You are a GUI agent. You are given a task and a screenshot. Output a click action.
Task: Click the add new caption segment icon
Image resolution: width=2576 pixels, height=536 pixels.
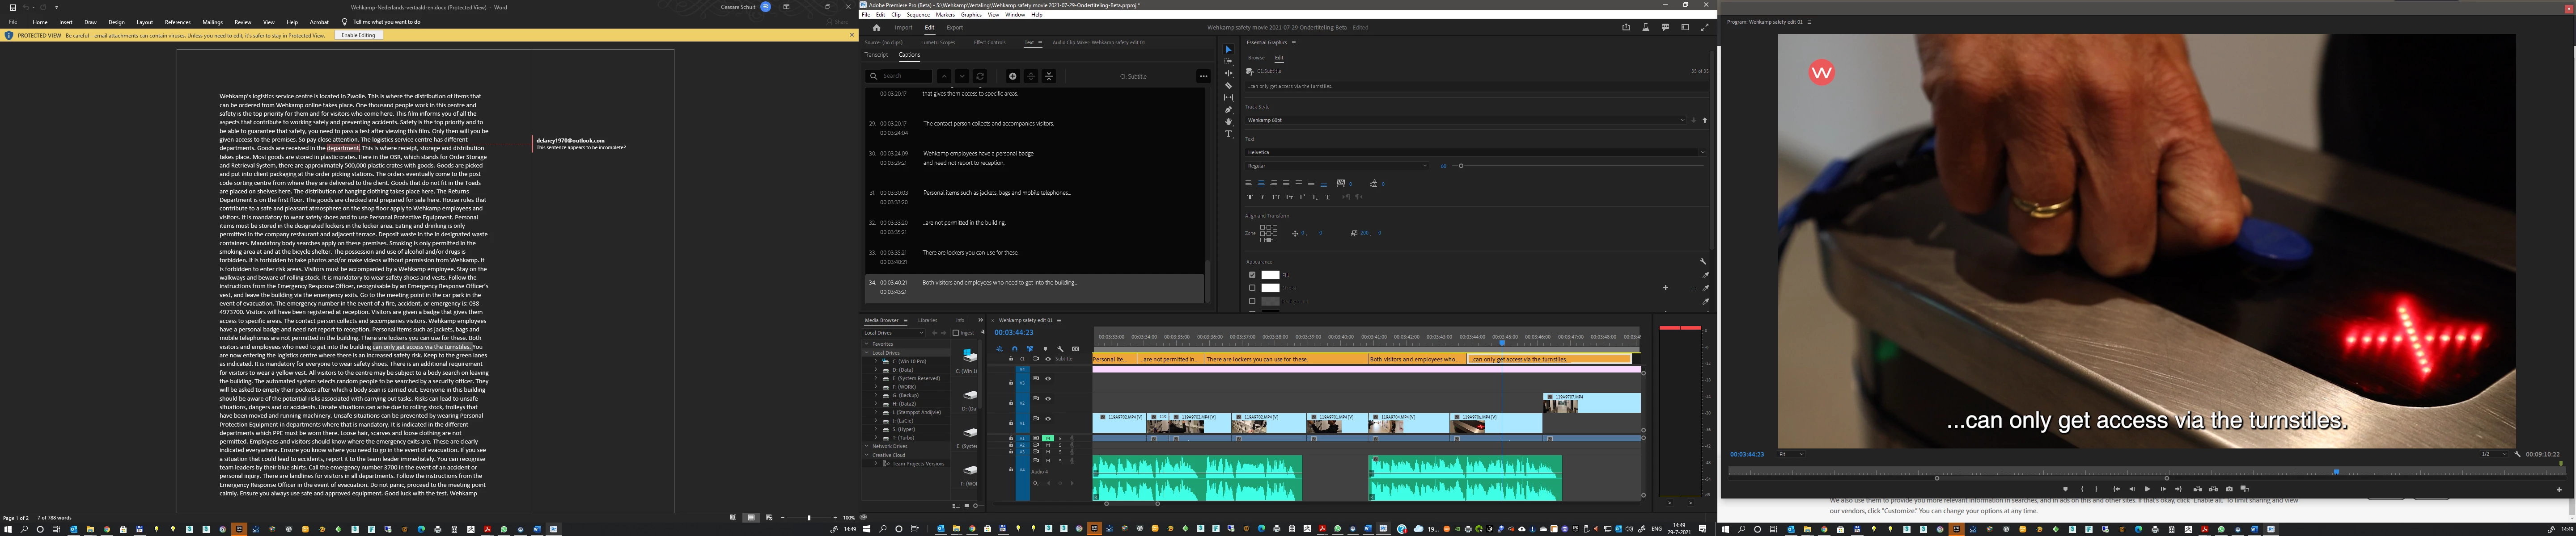click(x=1013, y=76)
